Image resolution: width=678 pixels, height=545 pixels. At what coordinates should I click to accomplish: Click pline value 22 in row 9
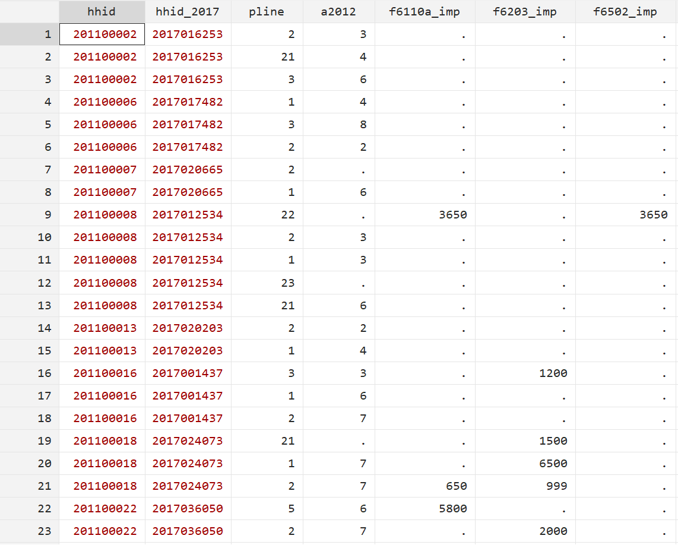pos(267,214)
